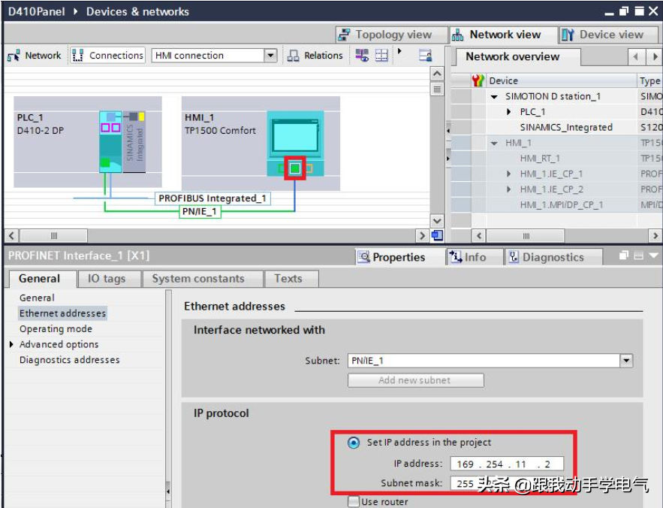Click the grid table icon in toolbar
The image size is (663, 508).
[x=382, y=56]
